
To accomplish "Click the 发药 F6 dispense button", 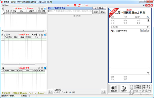I will 114,89.
